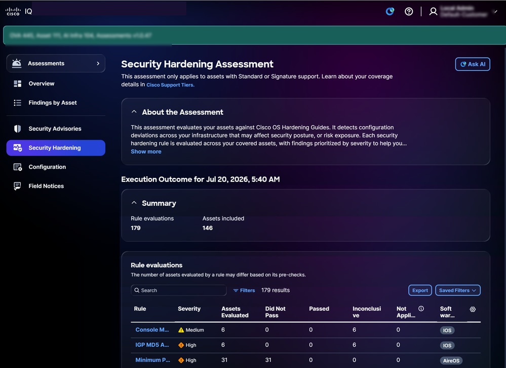This screenshot has width=506, height=368.
Task: Click the Assessments alarm bell icon
Action: 17,63
